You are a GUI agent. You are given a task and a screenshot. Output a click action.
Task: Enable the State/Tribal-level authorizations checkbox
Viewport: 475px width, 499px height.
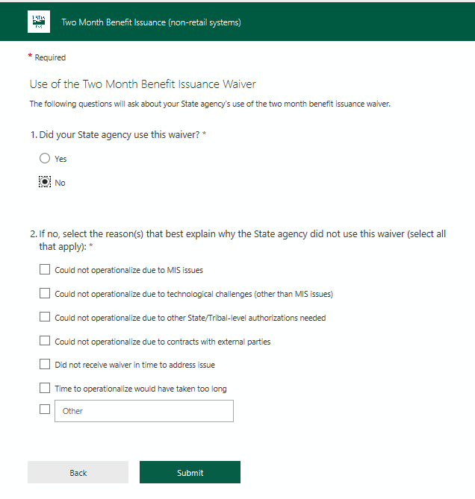(45, 317)
